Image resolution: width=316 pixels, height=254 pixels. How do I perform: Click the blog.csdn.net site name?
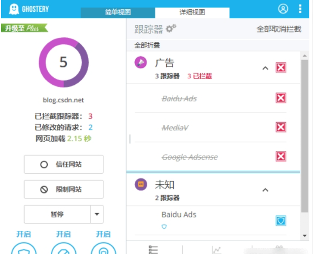point(63,100)
